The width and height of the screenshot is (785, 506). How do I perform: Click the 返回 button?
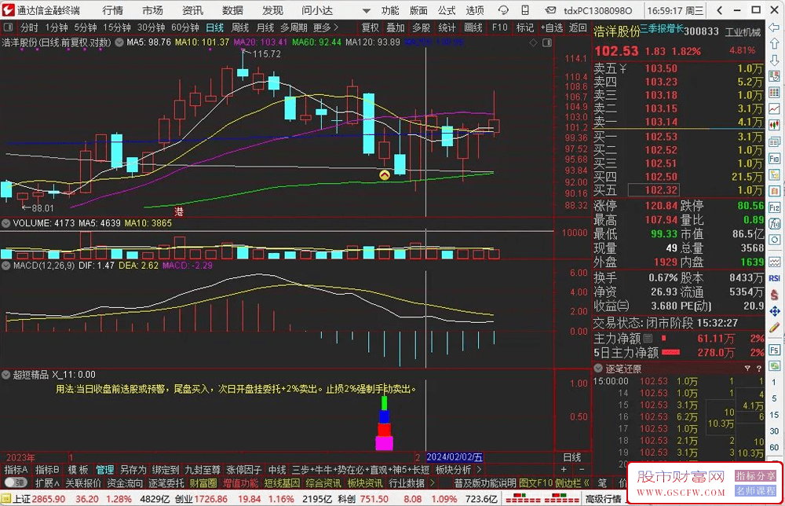[578, 27]
